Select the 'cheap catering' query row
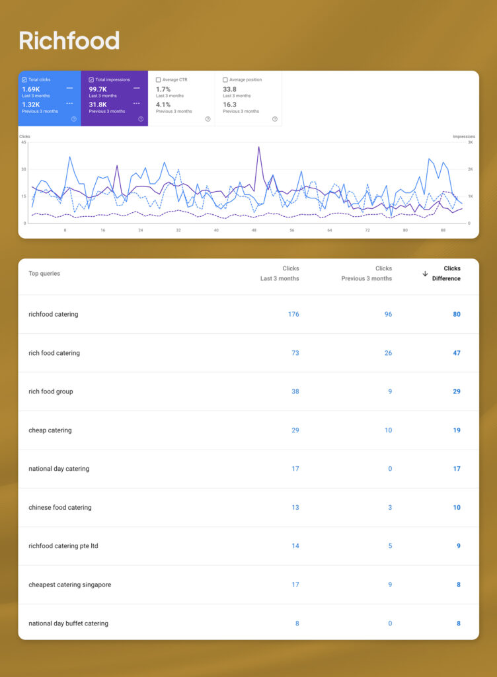 coord(50,430)
